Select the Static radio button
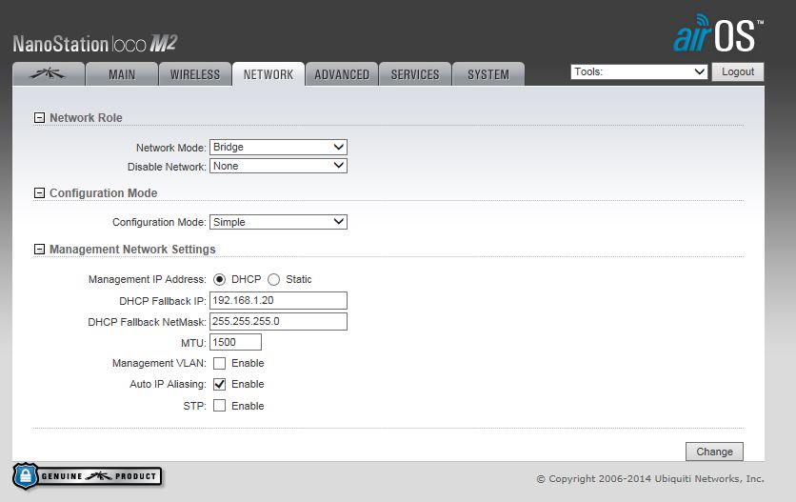 click(x=273, y=279)
